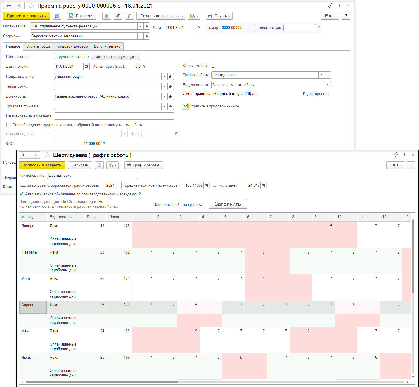Switch to the Трудовой договор tab
Screen dimensions: 419x387
(x=72, y=46)
